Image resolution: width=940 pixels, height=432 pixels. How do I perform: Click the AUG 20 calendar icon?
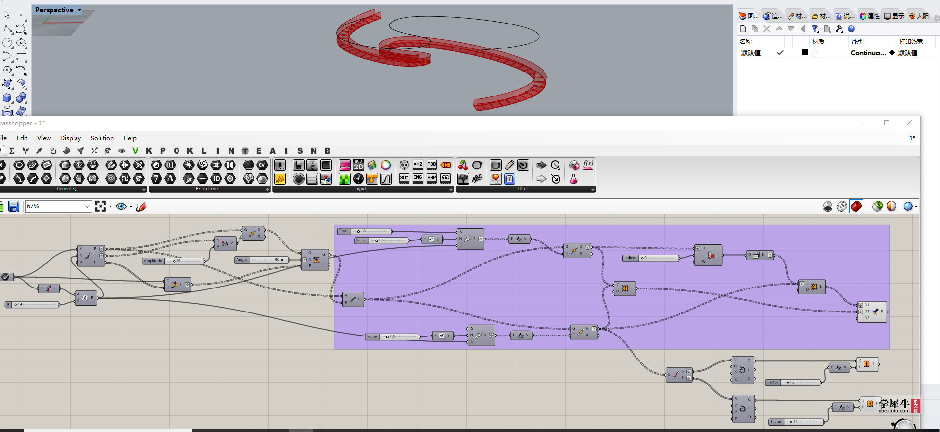358,165
